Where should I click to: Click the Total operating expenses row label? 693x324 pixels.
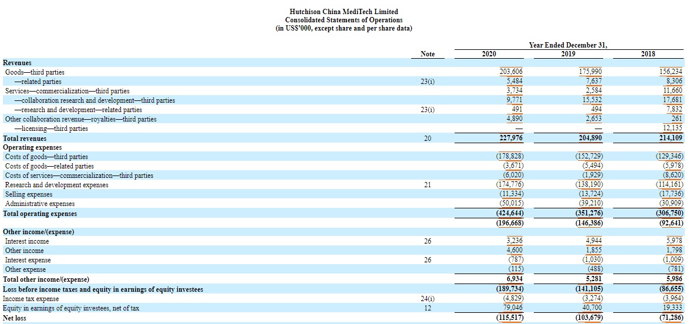pos(40,214)
